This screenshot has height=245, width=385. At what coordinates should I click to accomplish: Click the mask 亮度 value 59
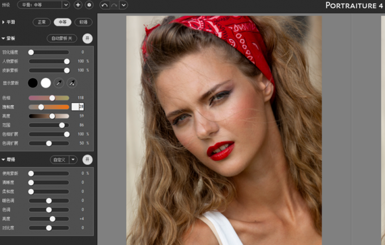click(82, 116)
